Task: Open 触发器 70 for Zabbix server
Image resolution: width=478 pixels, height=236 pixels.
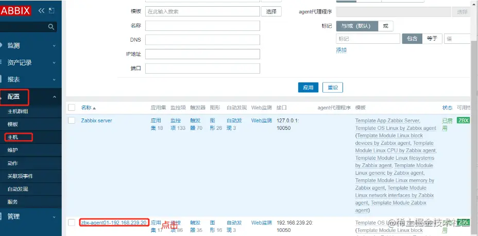Action: [196, 124]
